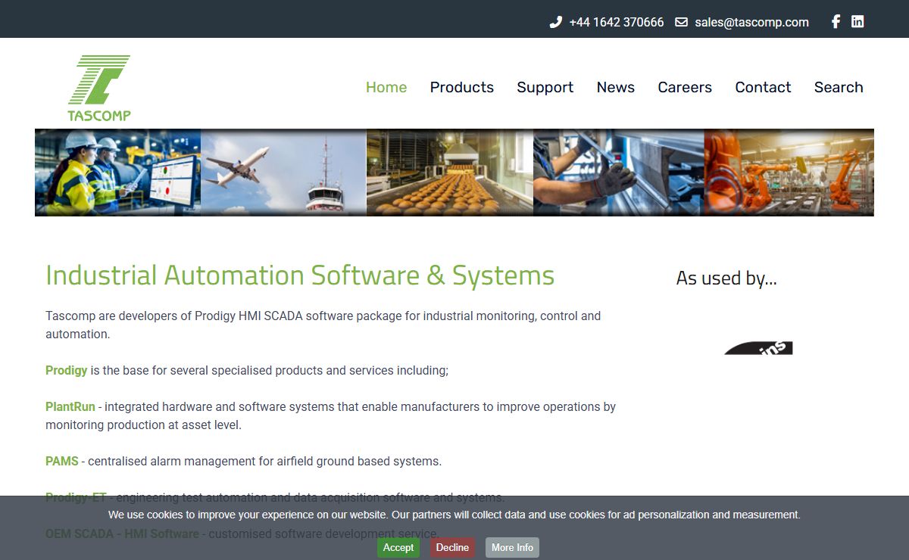Decline cookies with the red button
Image resolution: width=909 pixels, height=560 pixels.
tap(452, 547)
